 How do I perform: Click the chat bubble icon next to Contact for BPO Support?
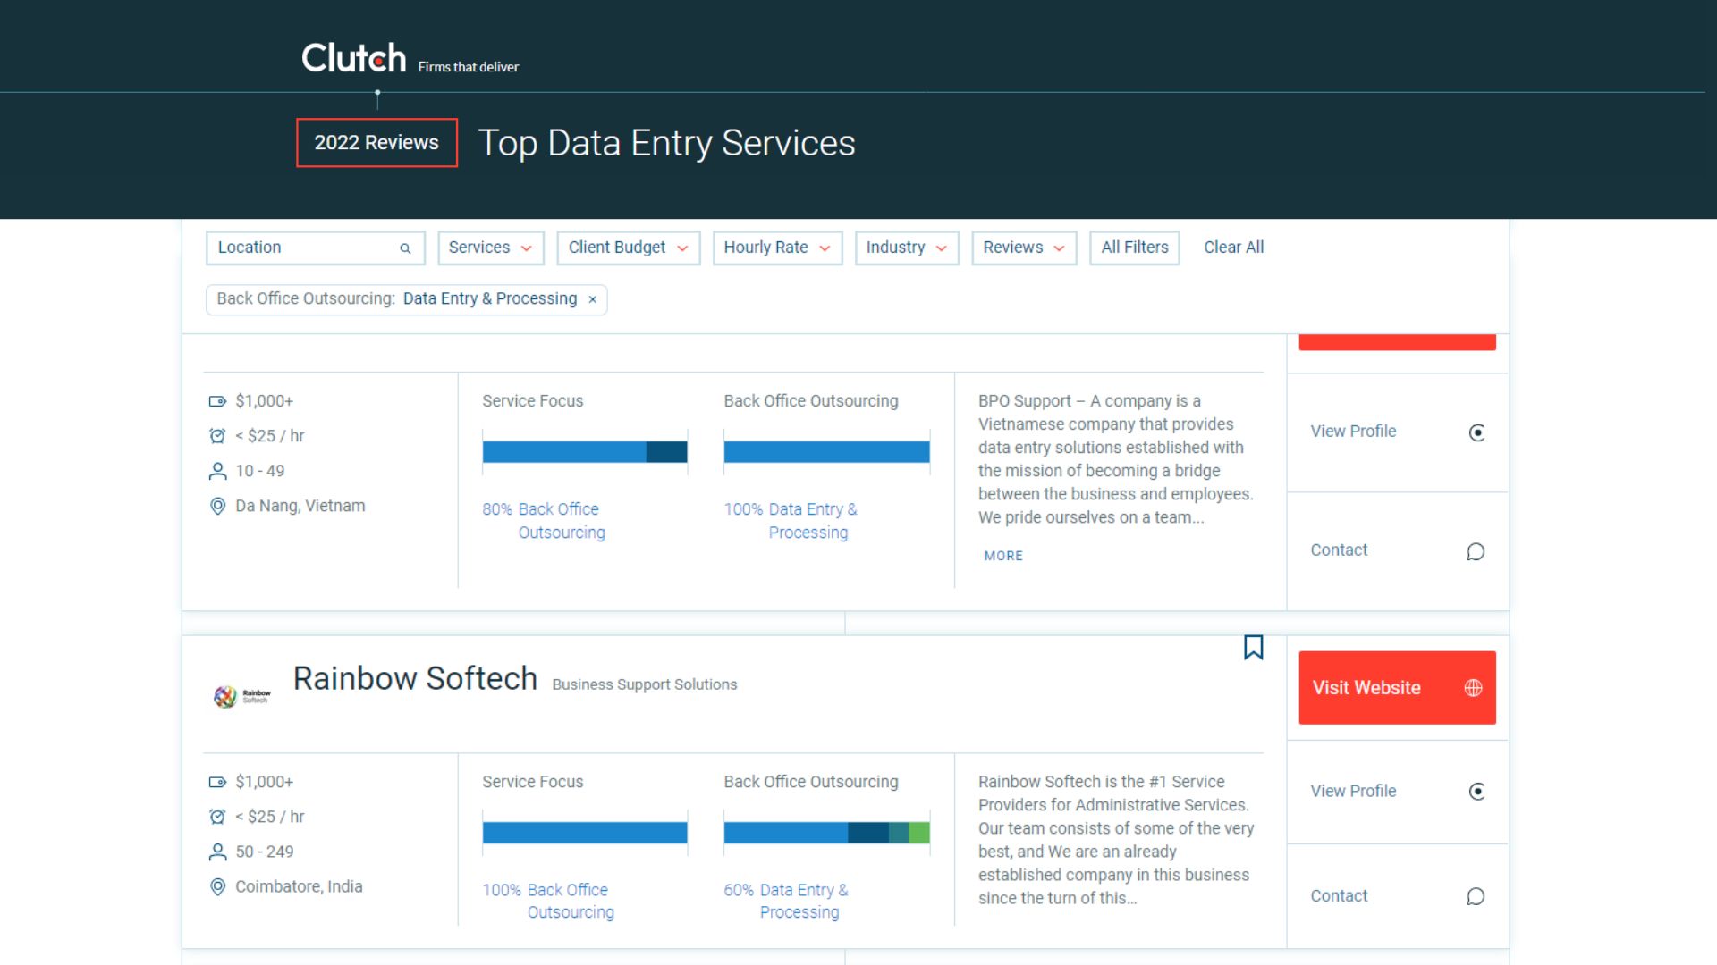(1476, 551)
